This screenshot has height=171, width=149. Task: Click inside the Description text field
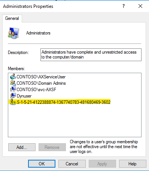tap(91, 55)
